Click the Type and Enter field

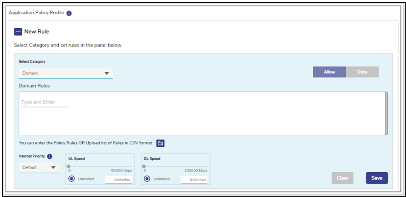(x=44, y=102)
